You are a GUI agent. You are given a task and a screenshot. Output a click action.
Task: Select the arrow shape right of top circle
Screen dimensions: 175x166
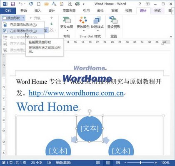coord(106,140)
